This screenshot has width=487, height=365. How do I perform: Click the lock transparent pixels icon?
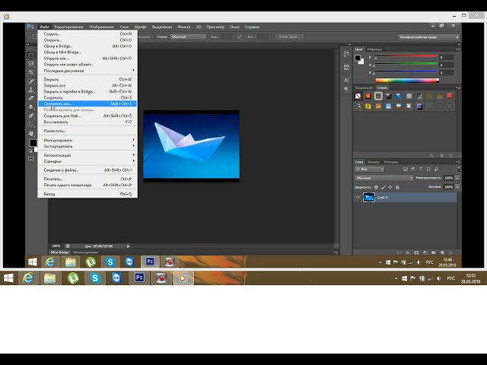(x=375, y=186)
